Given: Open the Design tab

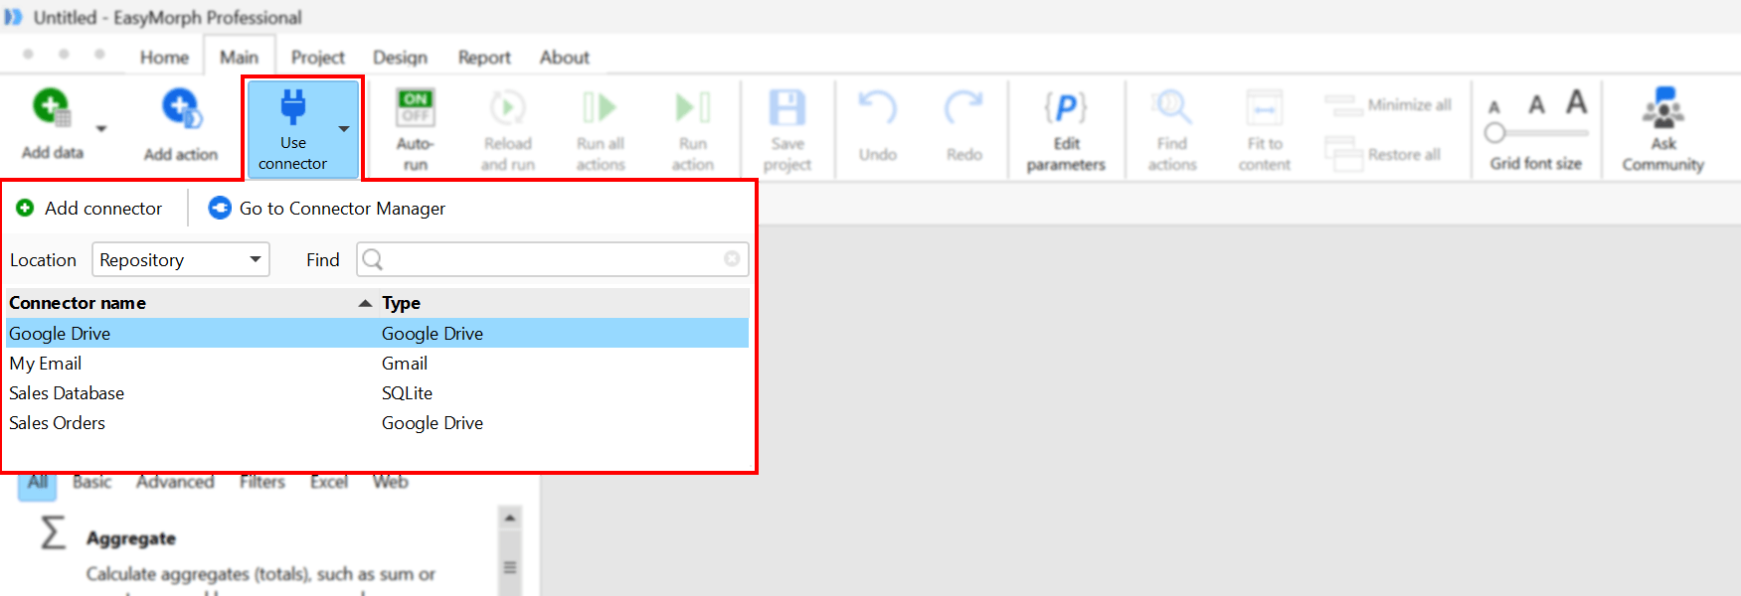Looking at the screenshot, I should (x=400, y=58).
